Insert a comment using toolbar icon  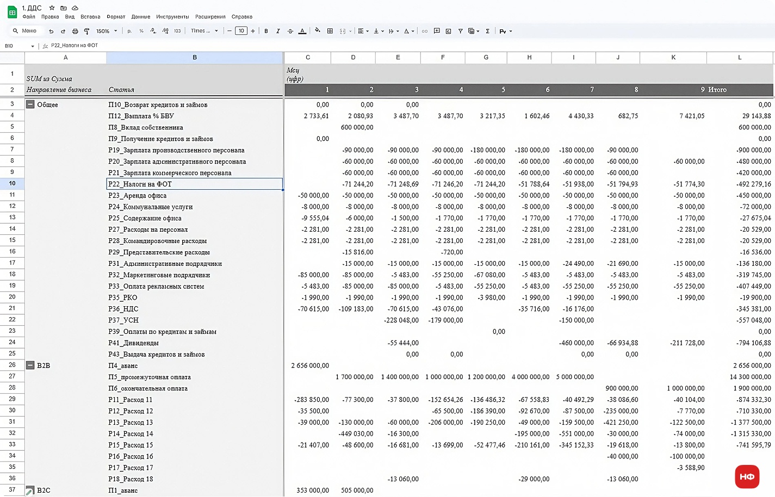click(x=437, y=31)
